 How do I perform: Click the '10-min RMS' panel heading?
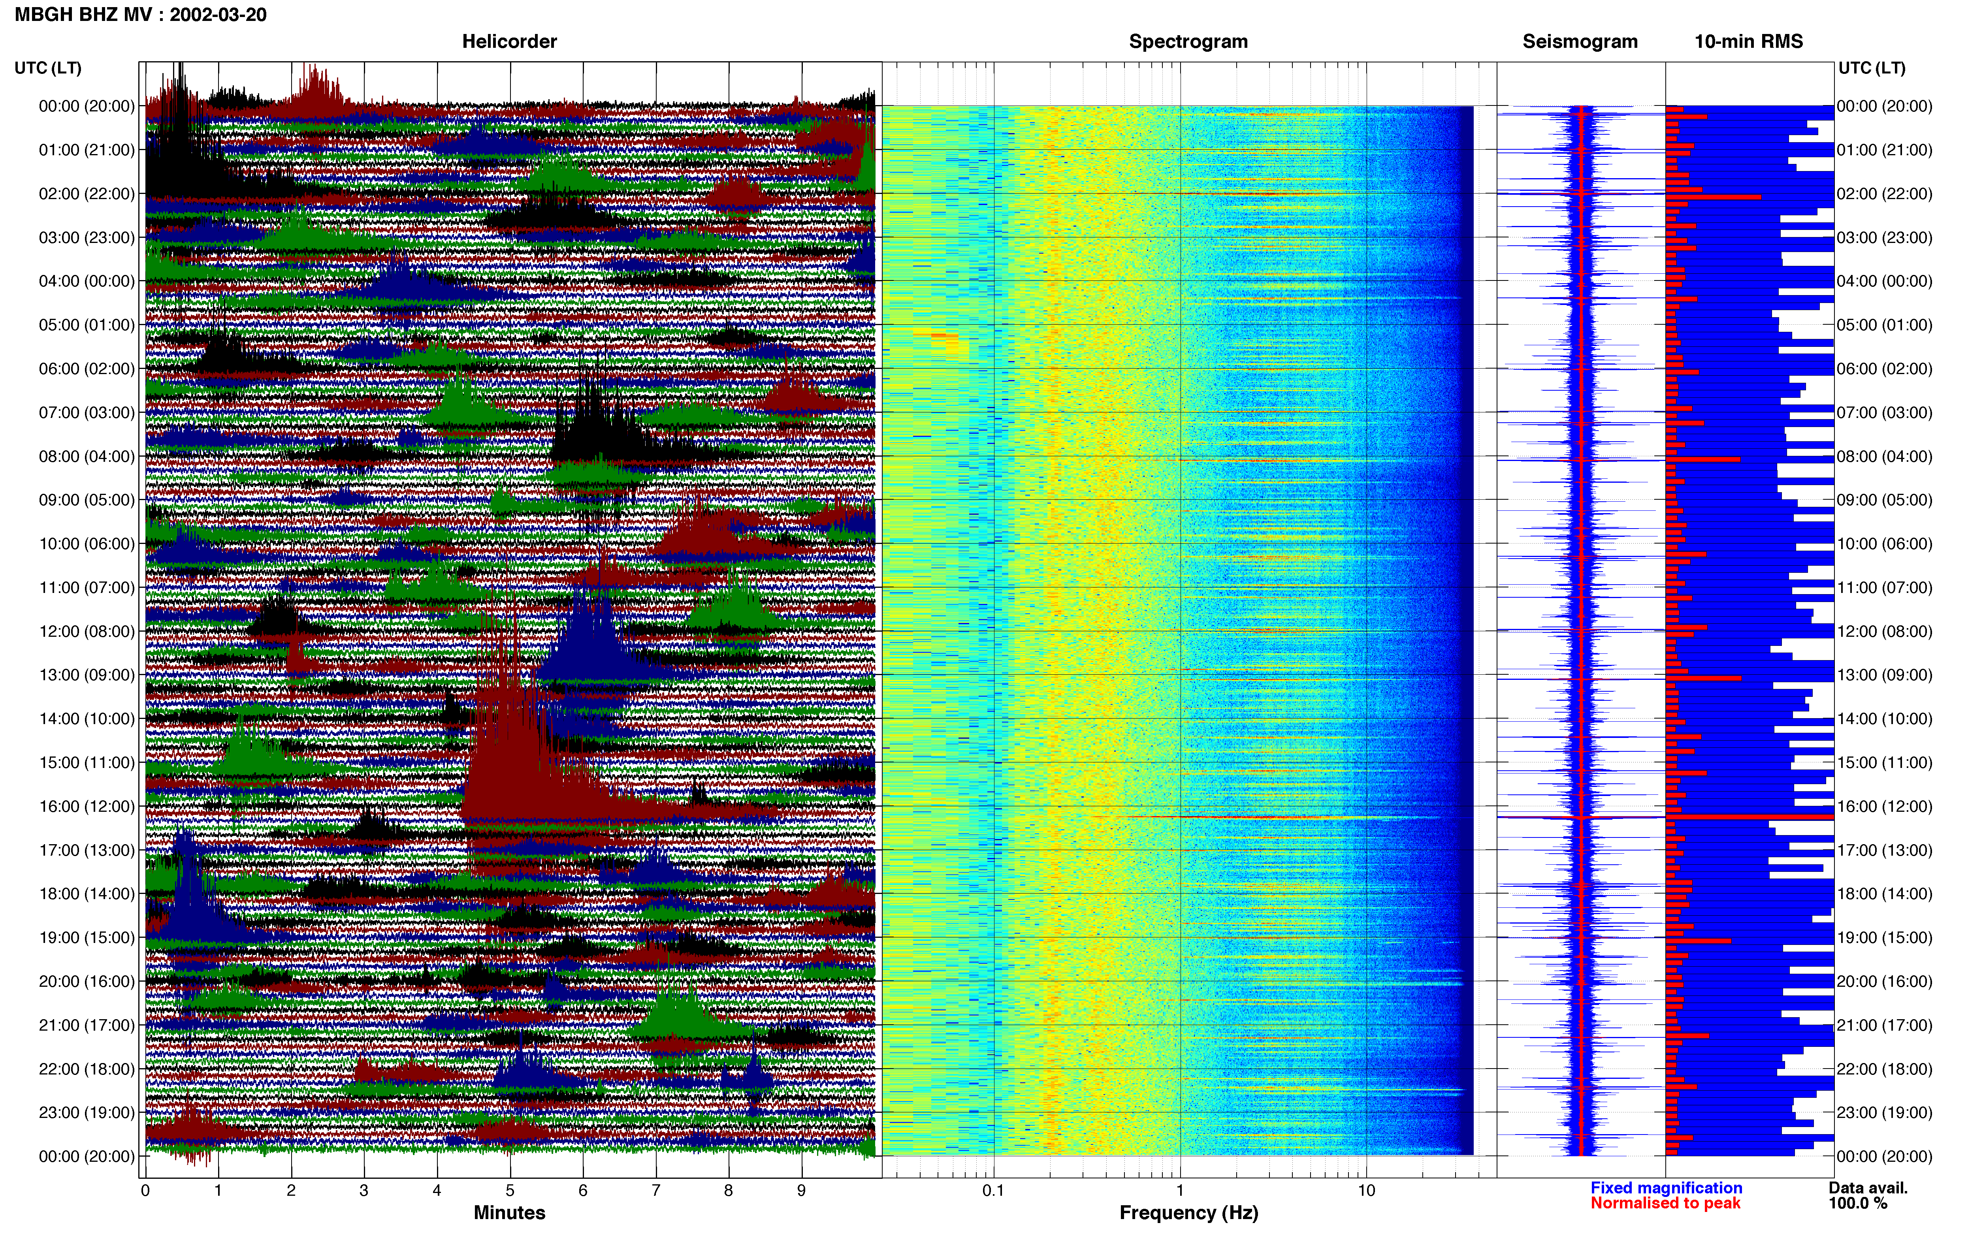[x=1748, y=41]
